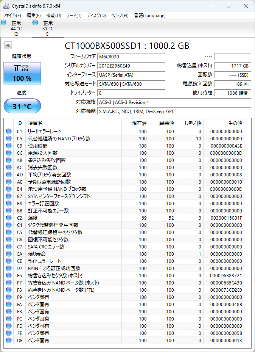The height and width of the screenshot is (352, 255).
Task: Click the 正常 100 % health status button
Action: tap(22, 73)
